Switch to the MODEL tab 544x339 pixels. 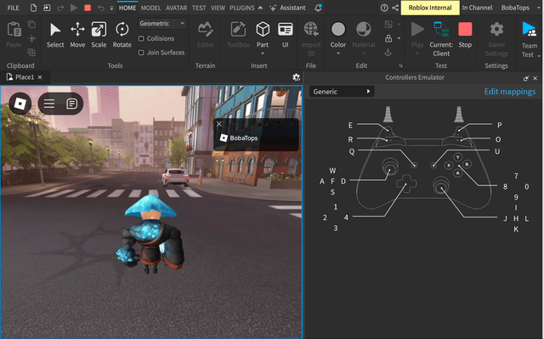coord(151,8)
